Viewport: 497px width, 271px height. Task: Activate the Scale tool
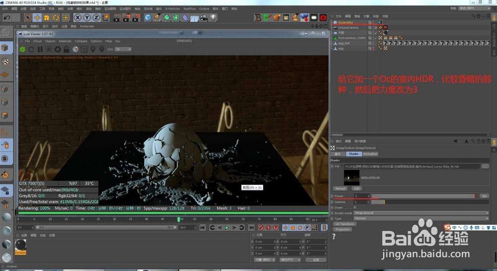click(x=47, y=18)
